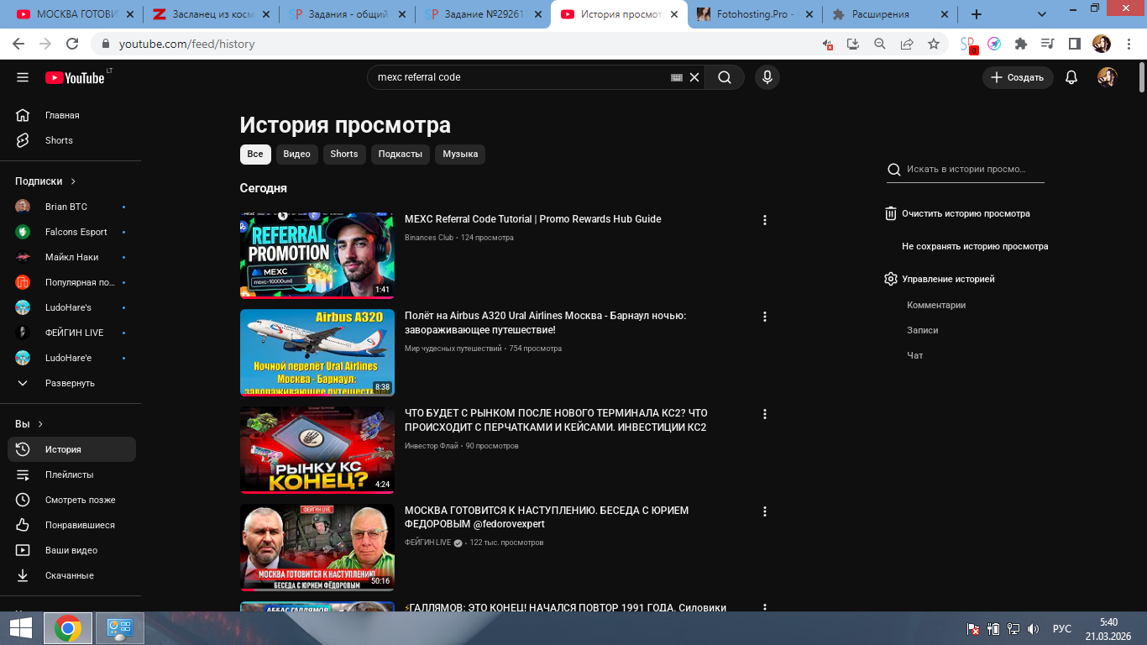Open the РЫНКУ КС КОНЕЦ? video thumbnail
Viewport: 1147px width, 645px height.
(317, 450)
